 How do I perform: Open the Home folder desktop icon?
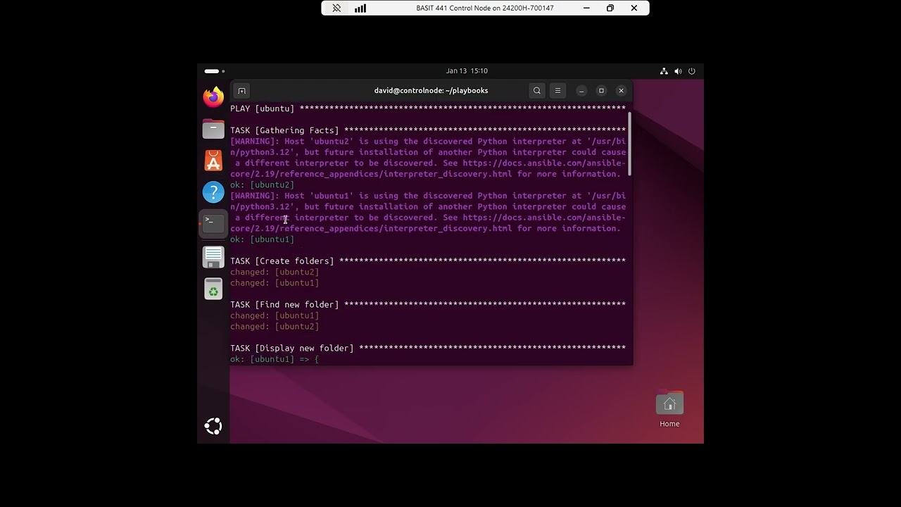[x=669, y=410]
